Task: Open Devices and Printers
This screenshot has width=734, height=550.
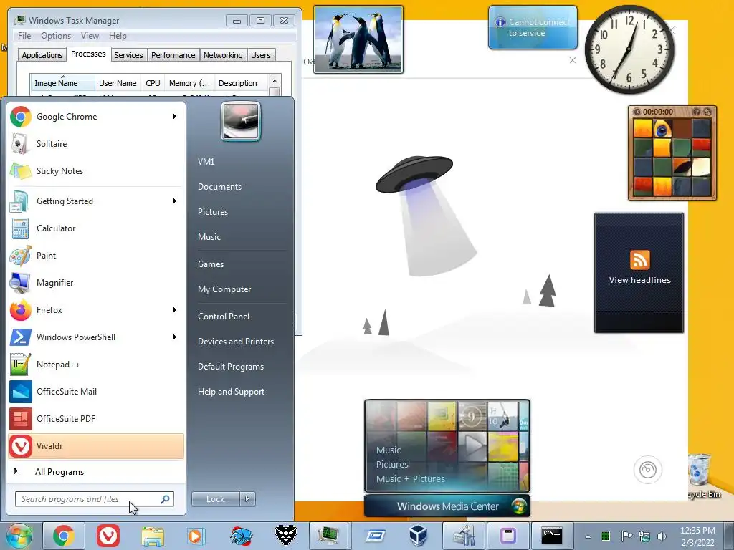Action: tap(235, 342)
